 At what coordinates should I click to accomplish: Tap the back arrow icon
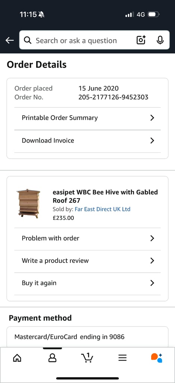[x=10, y=40]
